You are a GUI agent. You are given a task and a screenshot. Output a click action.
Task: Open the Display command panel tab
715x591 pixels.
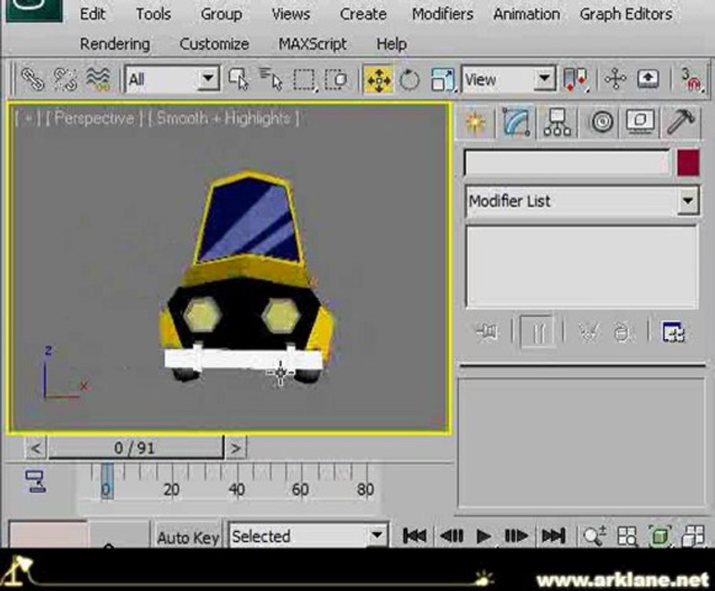click(640, 121)
